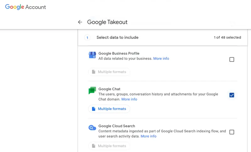251x152 pixels.
Task: Click the Google Cloud Search cloud icon
Action: click(x=92, y=128)
